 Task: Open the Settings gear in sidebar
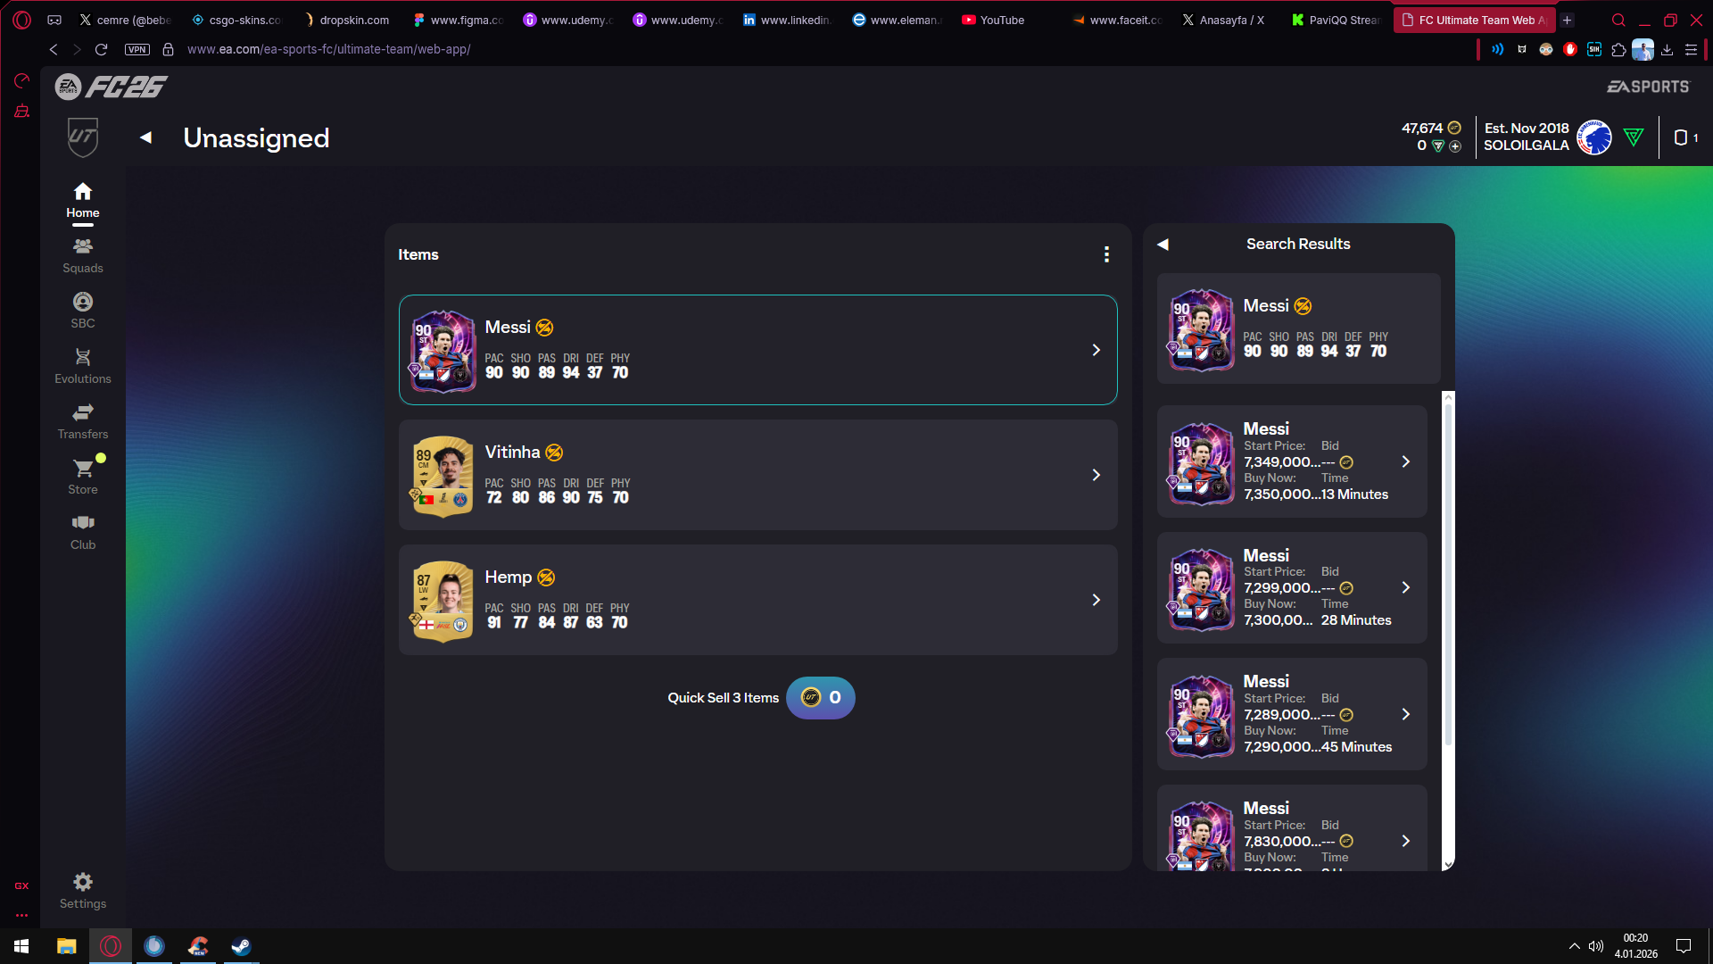82,891
